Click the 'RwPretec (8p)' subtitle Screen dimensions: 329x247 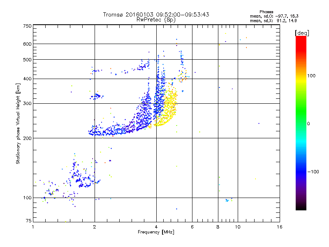pos(156,20)
